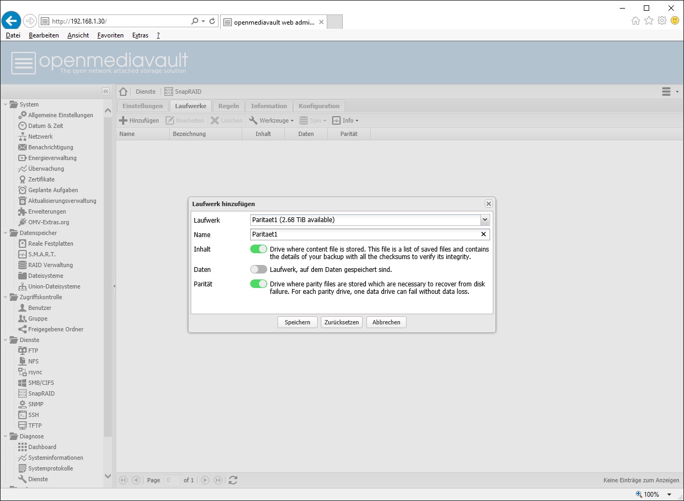Open Reale Festplatten disk icon
The image size is (684, 501).
pos(22,244)
